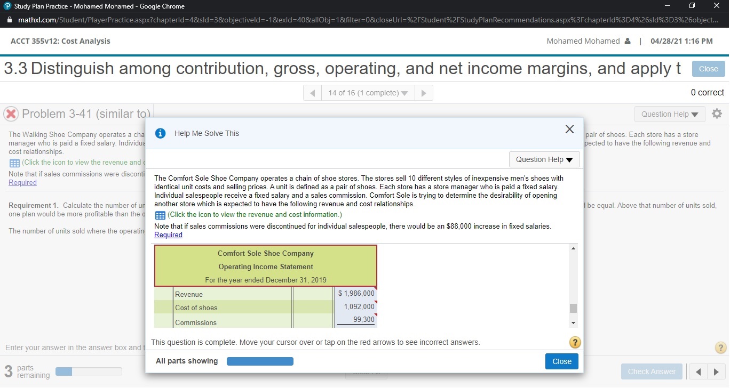The width and height of the screenshot is (730, 388).
Task: Click the red X icon beside Problem 3-41
Action: [x=10, y=114]
